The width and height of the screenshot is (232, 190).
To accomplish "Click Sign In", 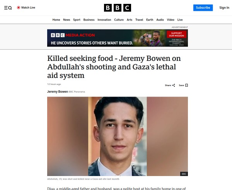I will click(x=224, y=8).
